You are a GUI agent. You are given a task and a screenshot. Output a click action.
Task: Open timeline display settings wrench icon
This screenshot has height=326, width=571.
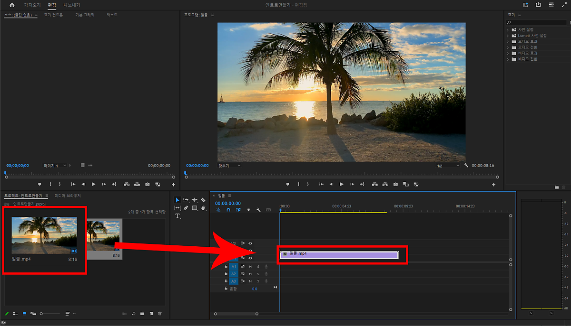tap(258, 210)
